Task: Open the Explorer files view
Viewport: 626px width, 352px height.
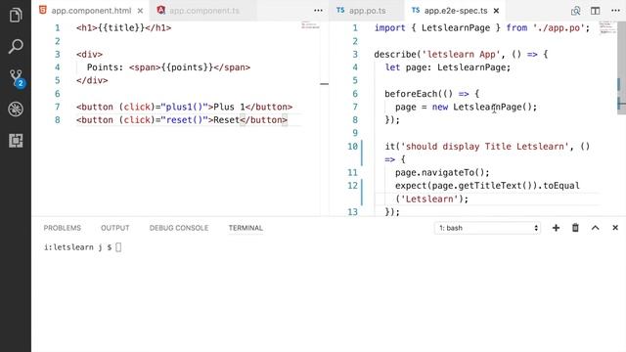Action: click(16, 16)
